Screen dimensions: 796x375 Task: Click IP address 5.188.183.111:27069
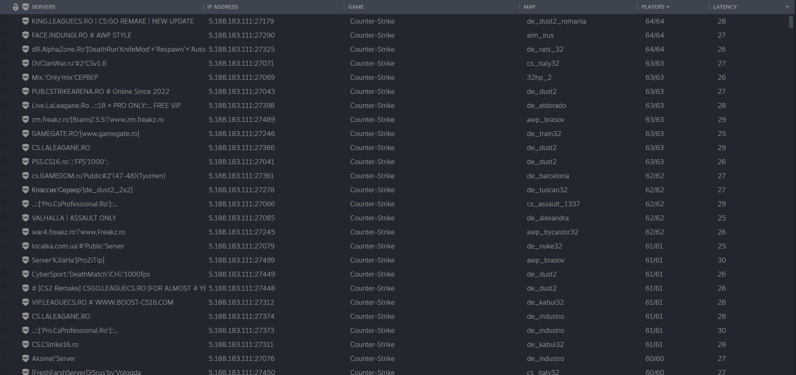[242, 77]
